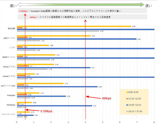Click the 4.29 data label for LINEモバイル
Viewport: 157px width, 124px height.
coord(93,36)
